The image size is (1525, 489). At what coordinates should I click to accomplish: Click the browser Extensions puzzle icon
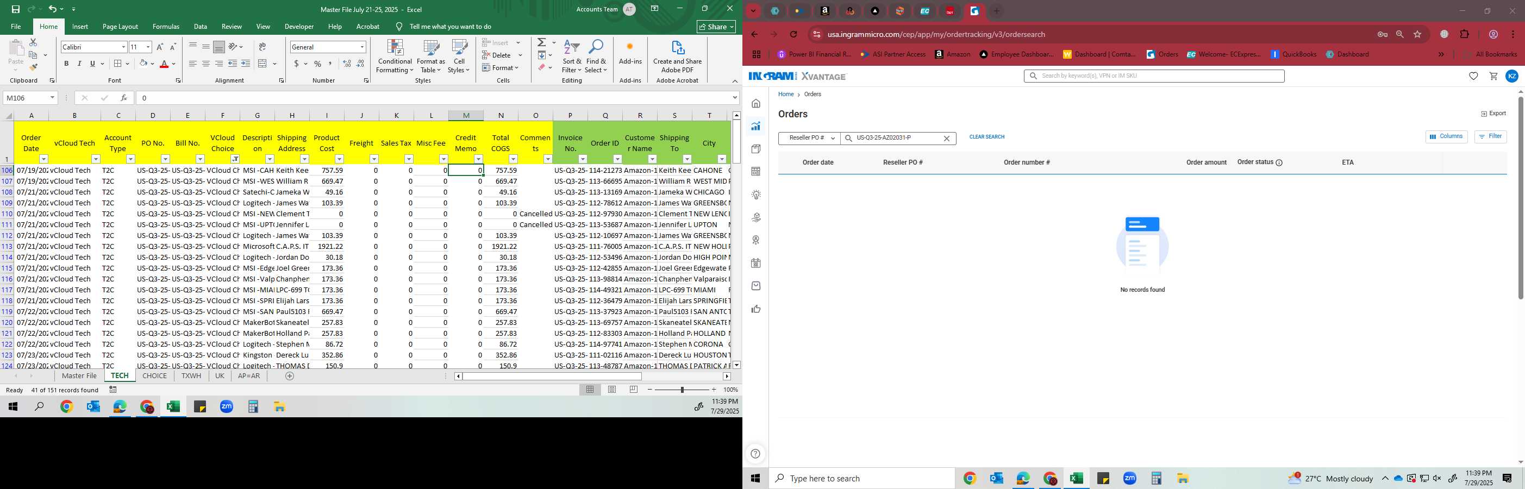pyautogui.click(x=1465, y=34)
